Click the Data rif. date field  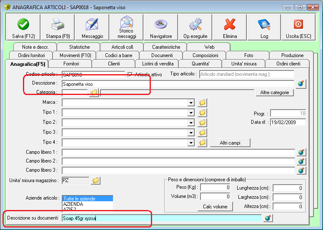(x=288, y=122)
